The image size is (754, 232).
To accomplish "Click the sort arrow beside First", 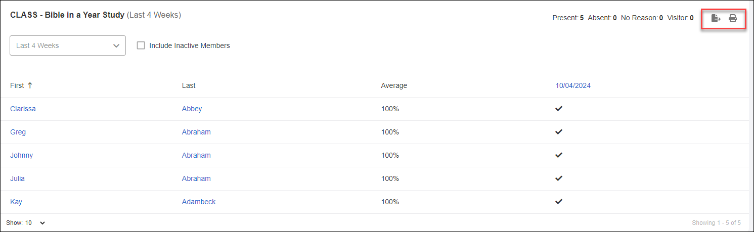I will click(x=30, y=85).
